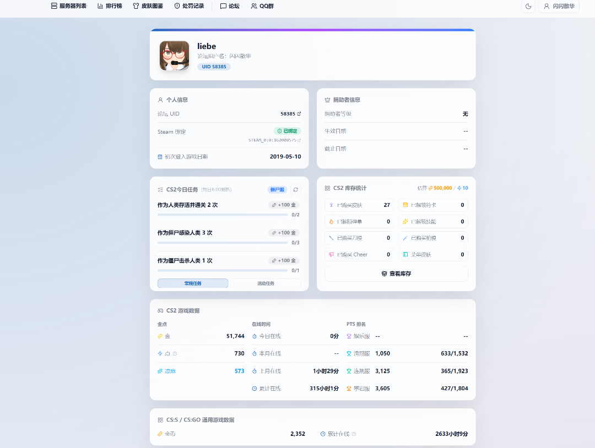
Task: Click the 已购买皮肤 figure icon
Action: tap(331, 205)
